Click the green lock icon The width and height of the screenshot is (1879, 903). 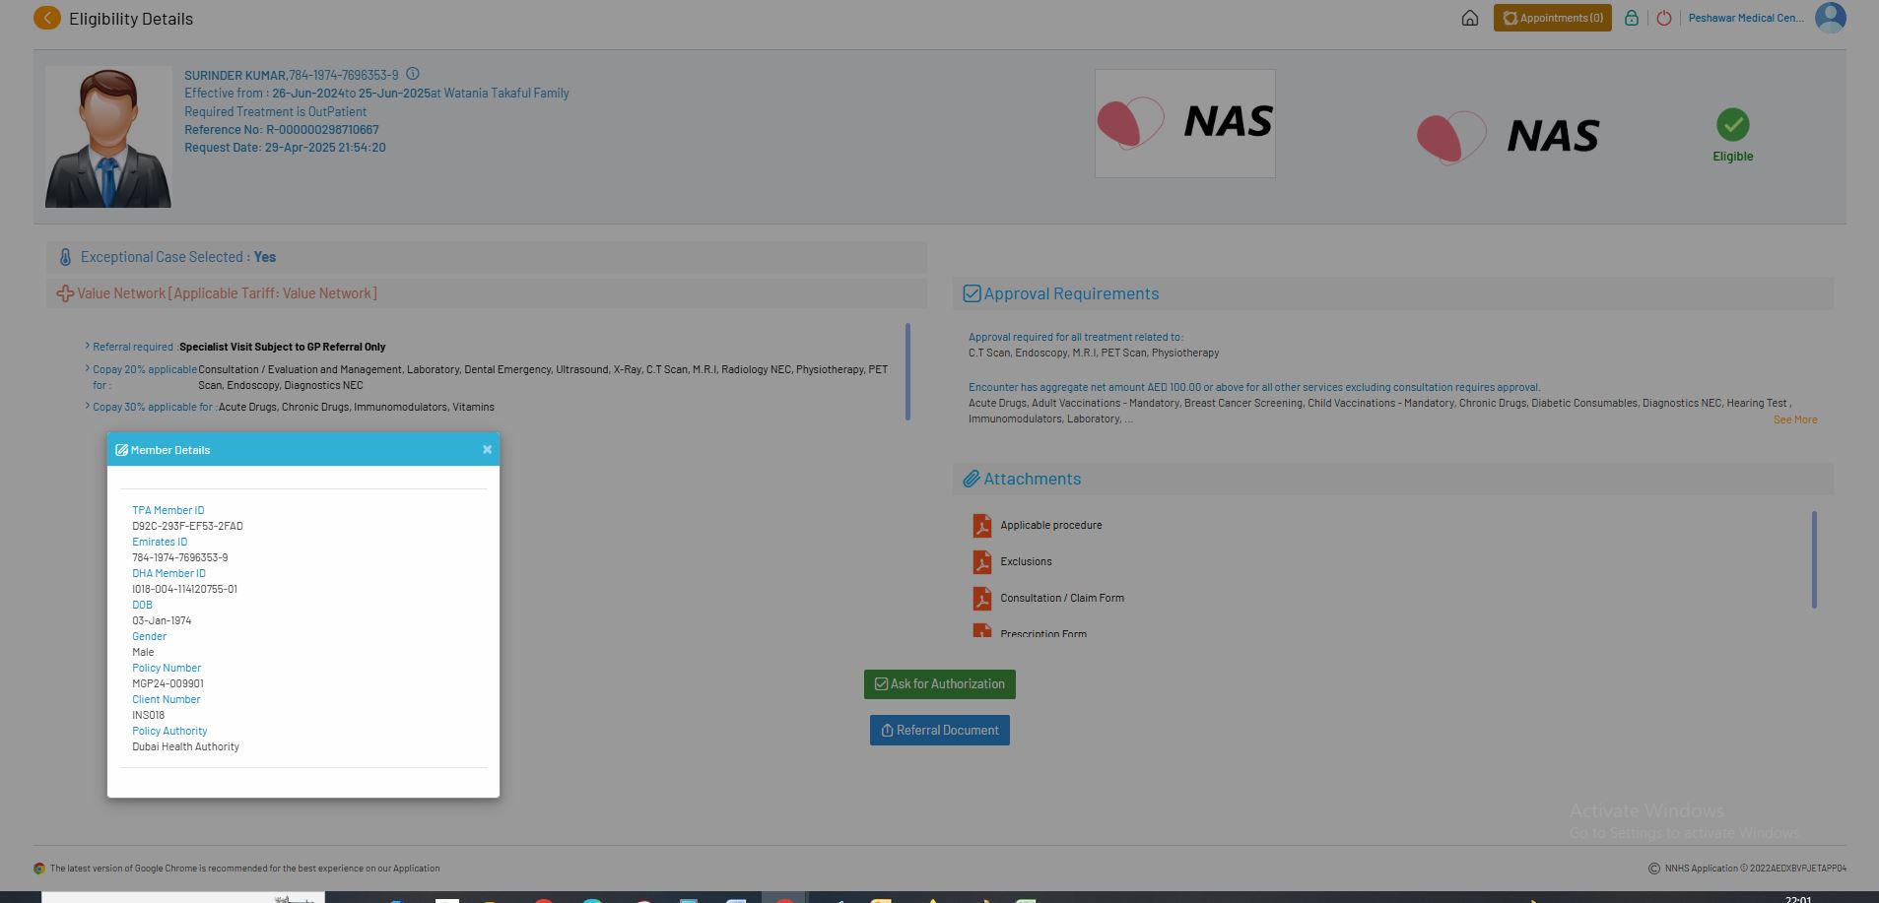pyautogui.click(x=1632, y=19)
